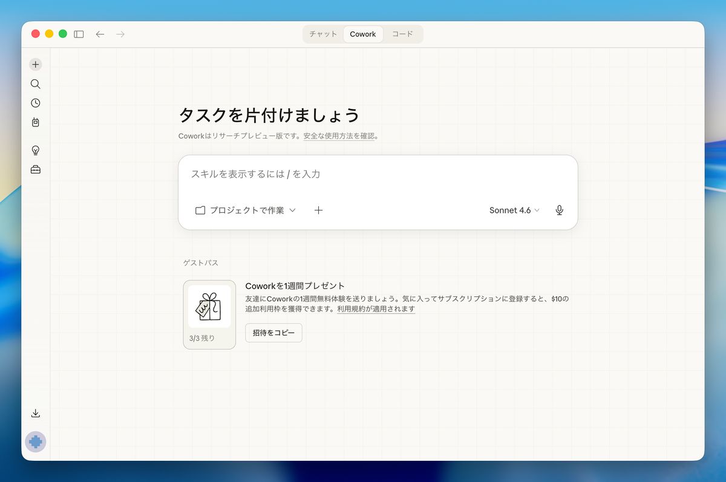Switch to the コード tab
726x482 pixels.
402,34
